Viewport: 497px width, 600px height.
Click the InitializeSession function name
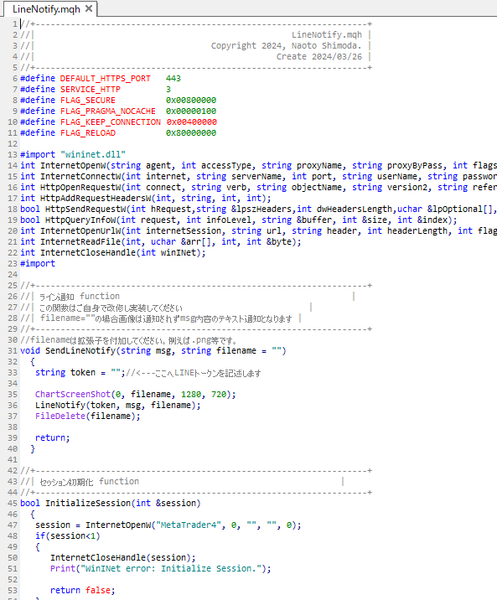pyautogui.click(x=88, y=503)
